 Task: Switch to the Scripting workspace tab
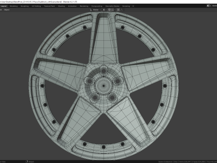126,6
